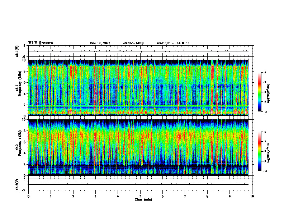The height and width of the screenshot is (220, 284).
Task: Click the time axis tick label 3
Action: pos(95,196)
